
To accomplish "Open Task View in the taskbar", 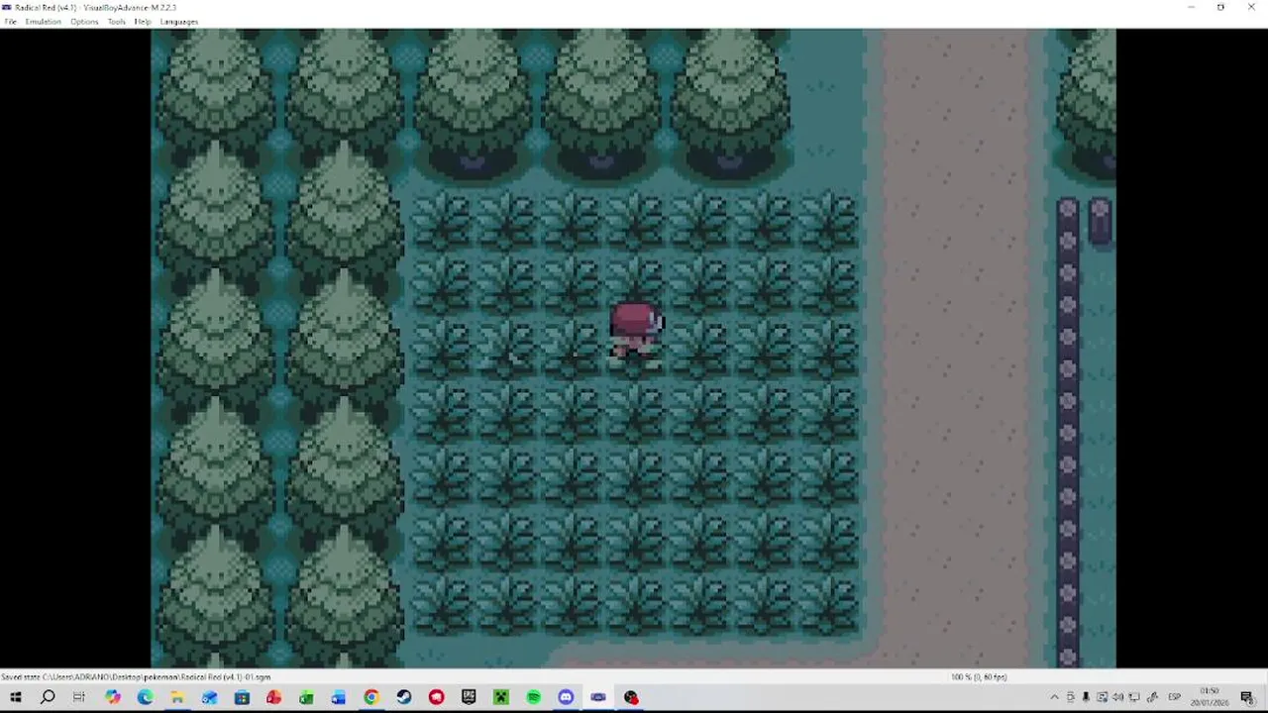I will point(79,698).
